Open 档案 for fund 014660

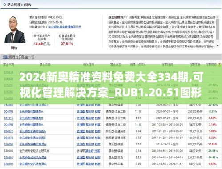pos(97,105)
